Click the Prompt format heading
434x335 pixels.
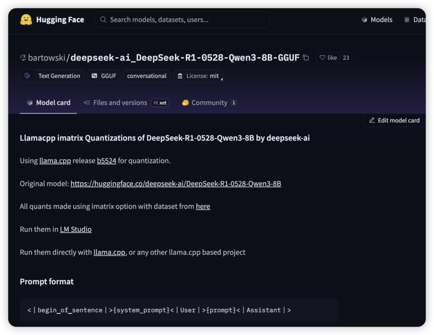point(47,282)
